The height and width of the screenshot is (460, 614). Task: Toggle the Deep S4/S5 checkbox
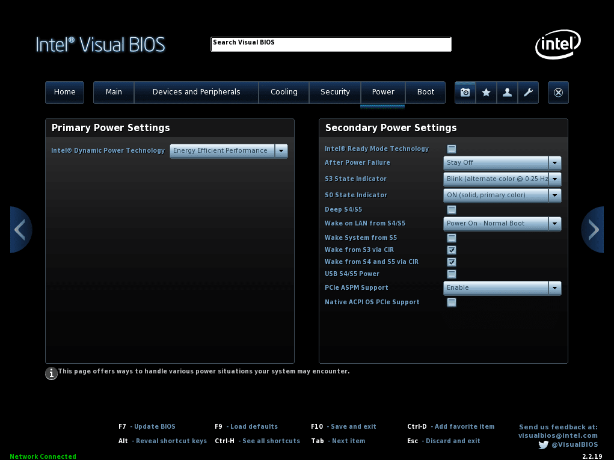[x=452, y=210]
